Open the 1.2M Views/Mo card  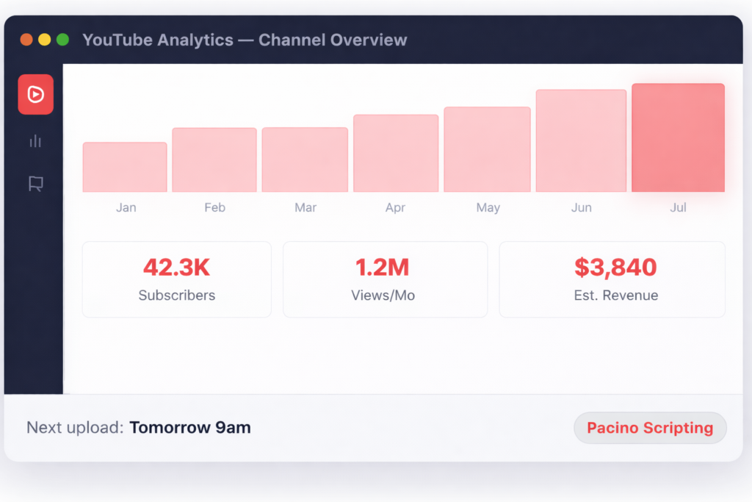coord(385,279)
